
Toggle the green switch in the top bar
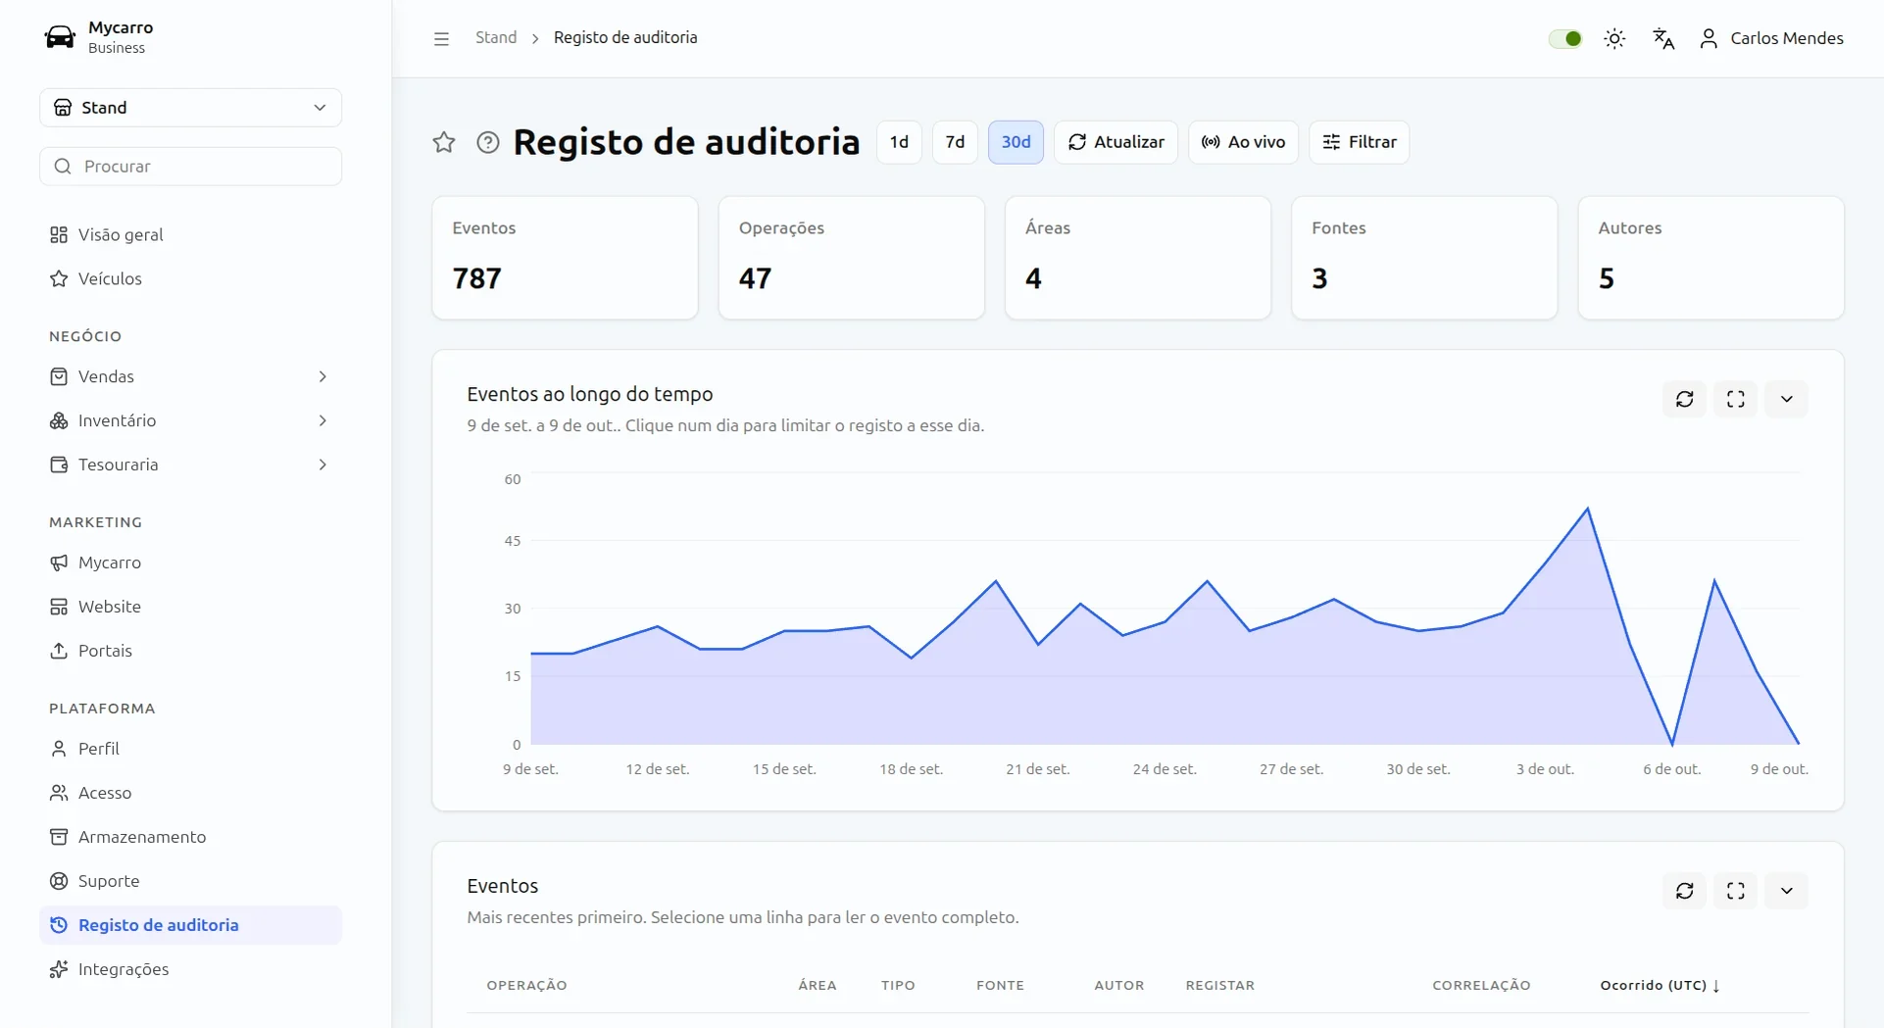click(1565, 38)
